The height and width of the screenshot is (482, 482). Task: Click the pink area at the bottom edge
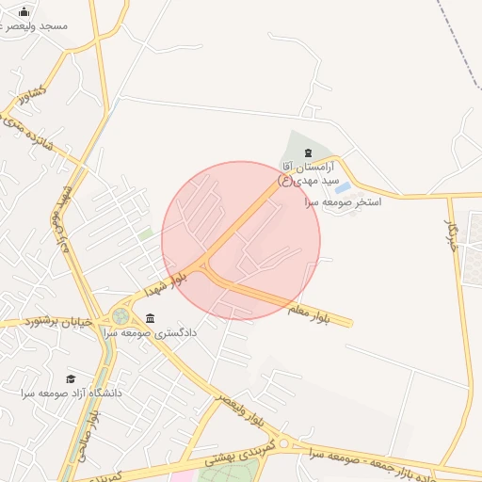coord(184,475)
